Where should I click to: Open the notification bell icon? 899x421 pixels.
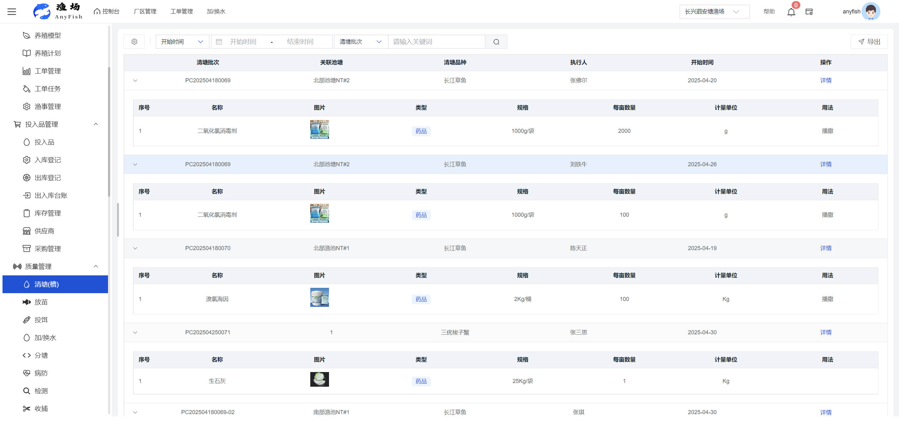coord(791,12)
